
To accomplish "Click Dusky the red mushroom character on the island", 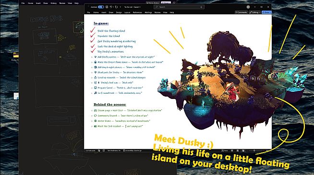I will pos(232,91).
